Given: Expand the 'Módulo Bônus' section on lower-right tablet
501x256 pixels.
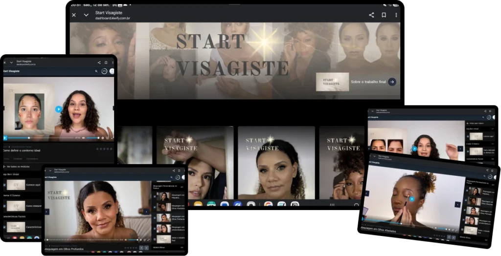Looking at the screenshot, I should click(x=474, y=238).
